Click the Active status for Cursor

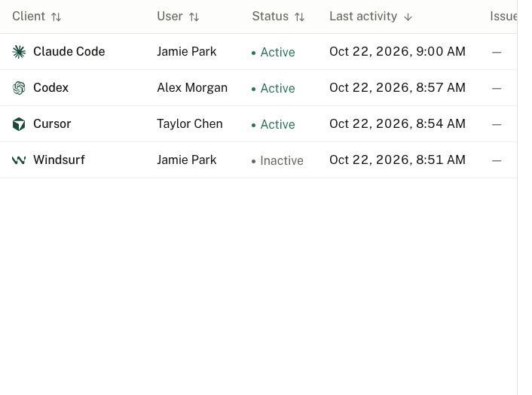pos(274,124)
